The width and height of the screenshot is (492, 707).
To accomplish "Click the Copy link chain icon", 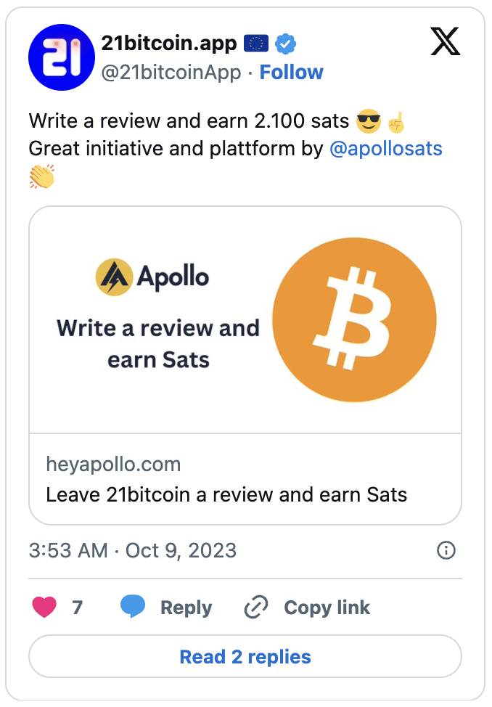I will 255,606.
